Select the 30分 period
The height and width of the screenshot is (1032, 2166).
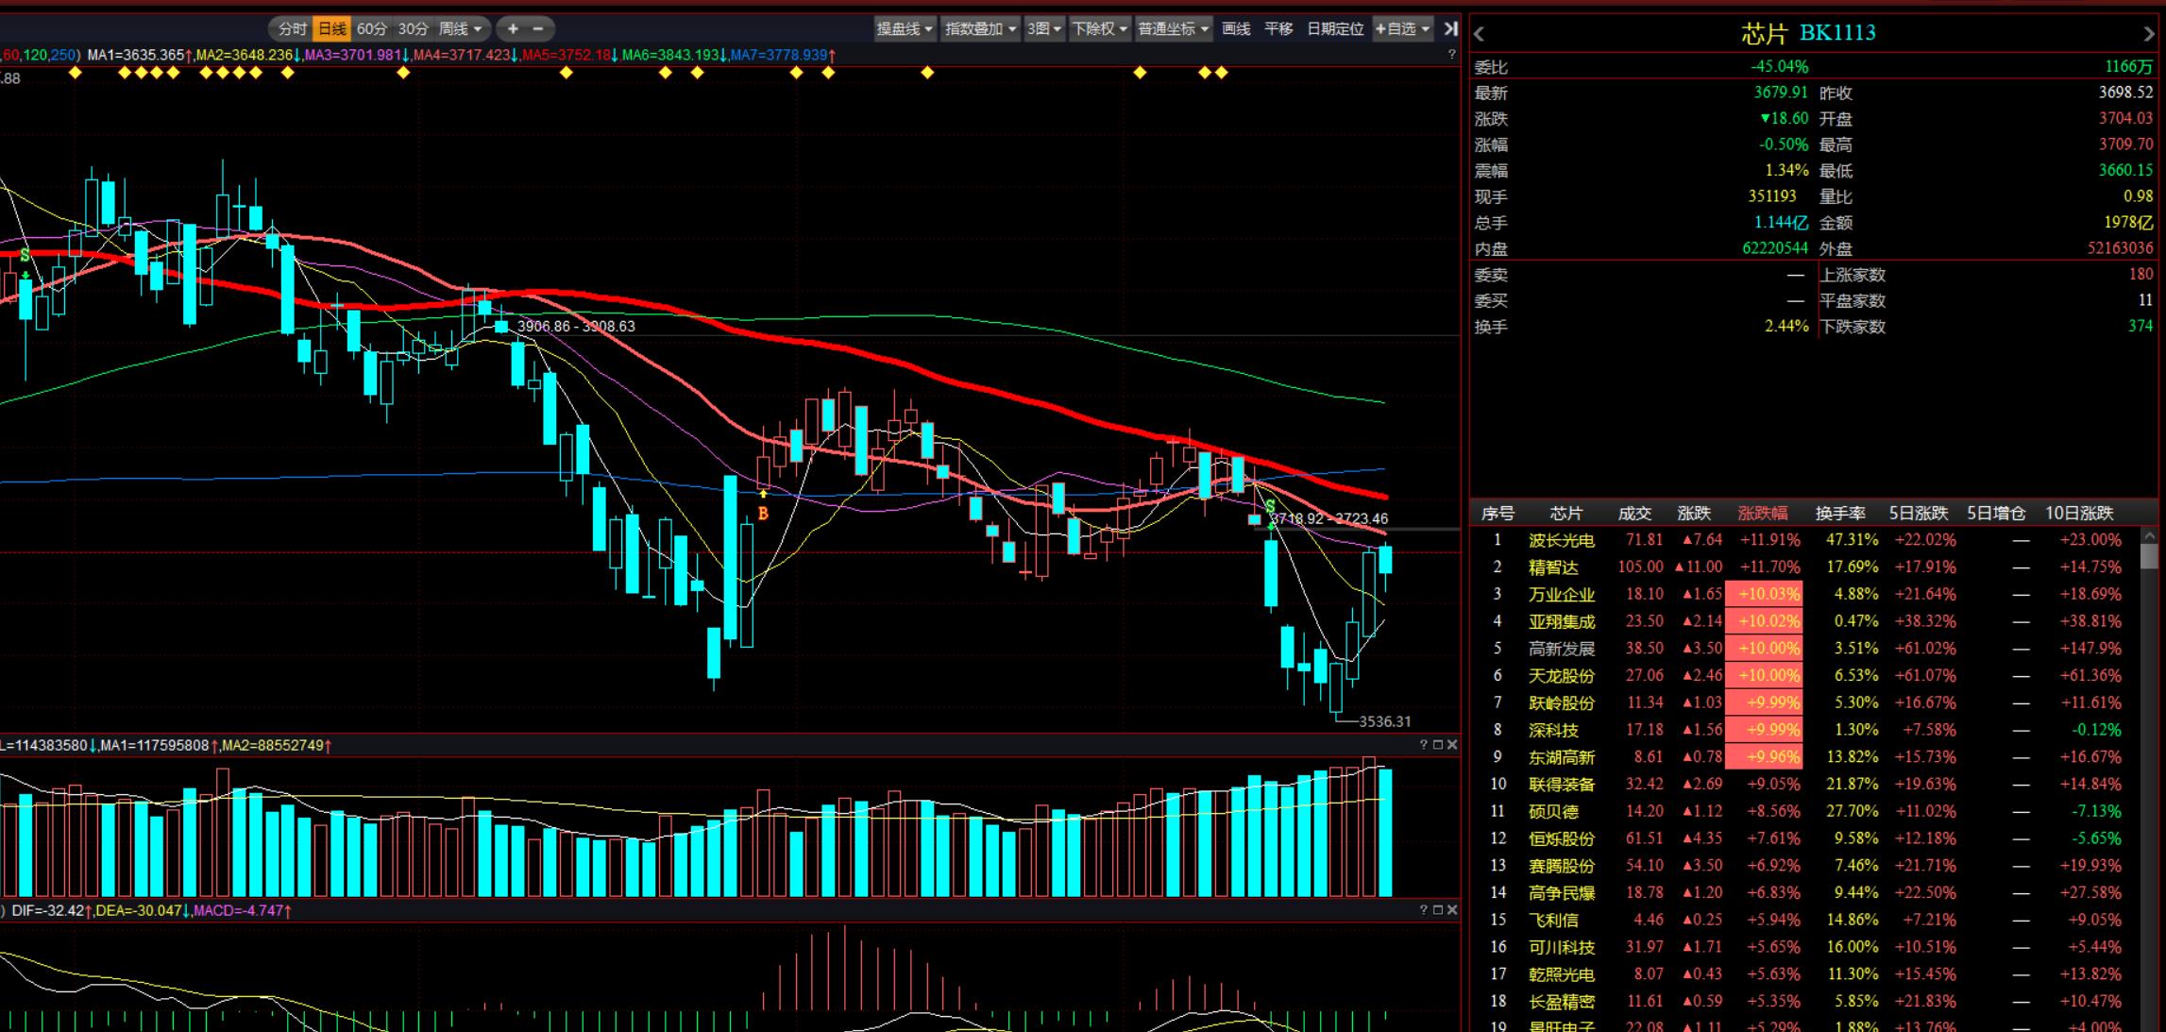pos(413,29)
